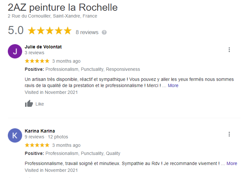241x178 pixels.
Task: Open Karina Karina's profile name
Action: (40, 131)
